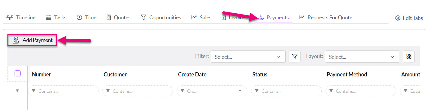The height and width of the screenshot is (110, 432).
Task: Click the Customer column Contains filter field
Action: coord(137,91)
